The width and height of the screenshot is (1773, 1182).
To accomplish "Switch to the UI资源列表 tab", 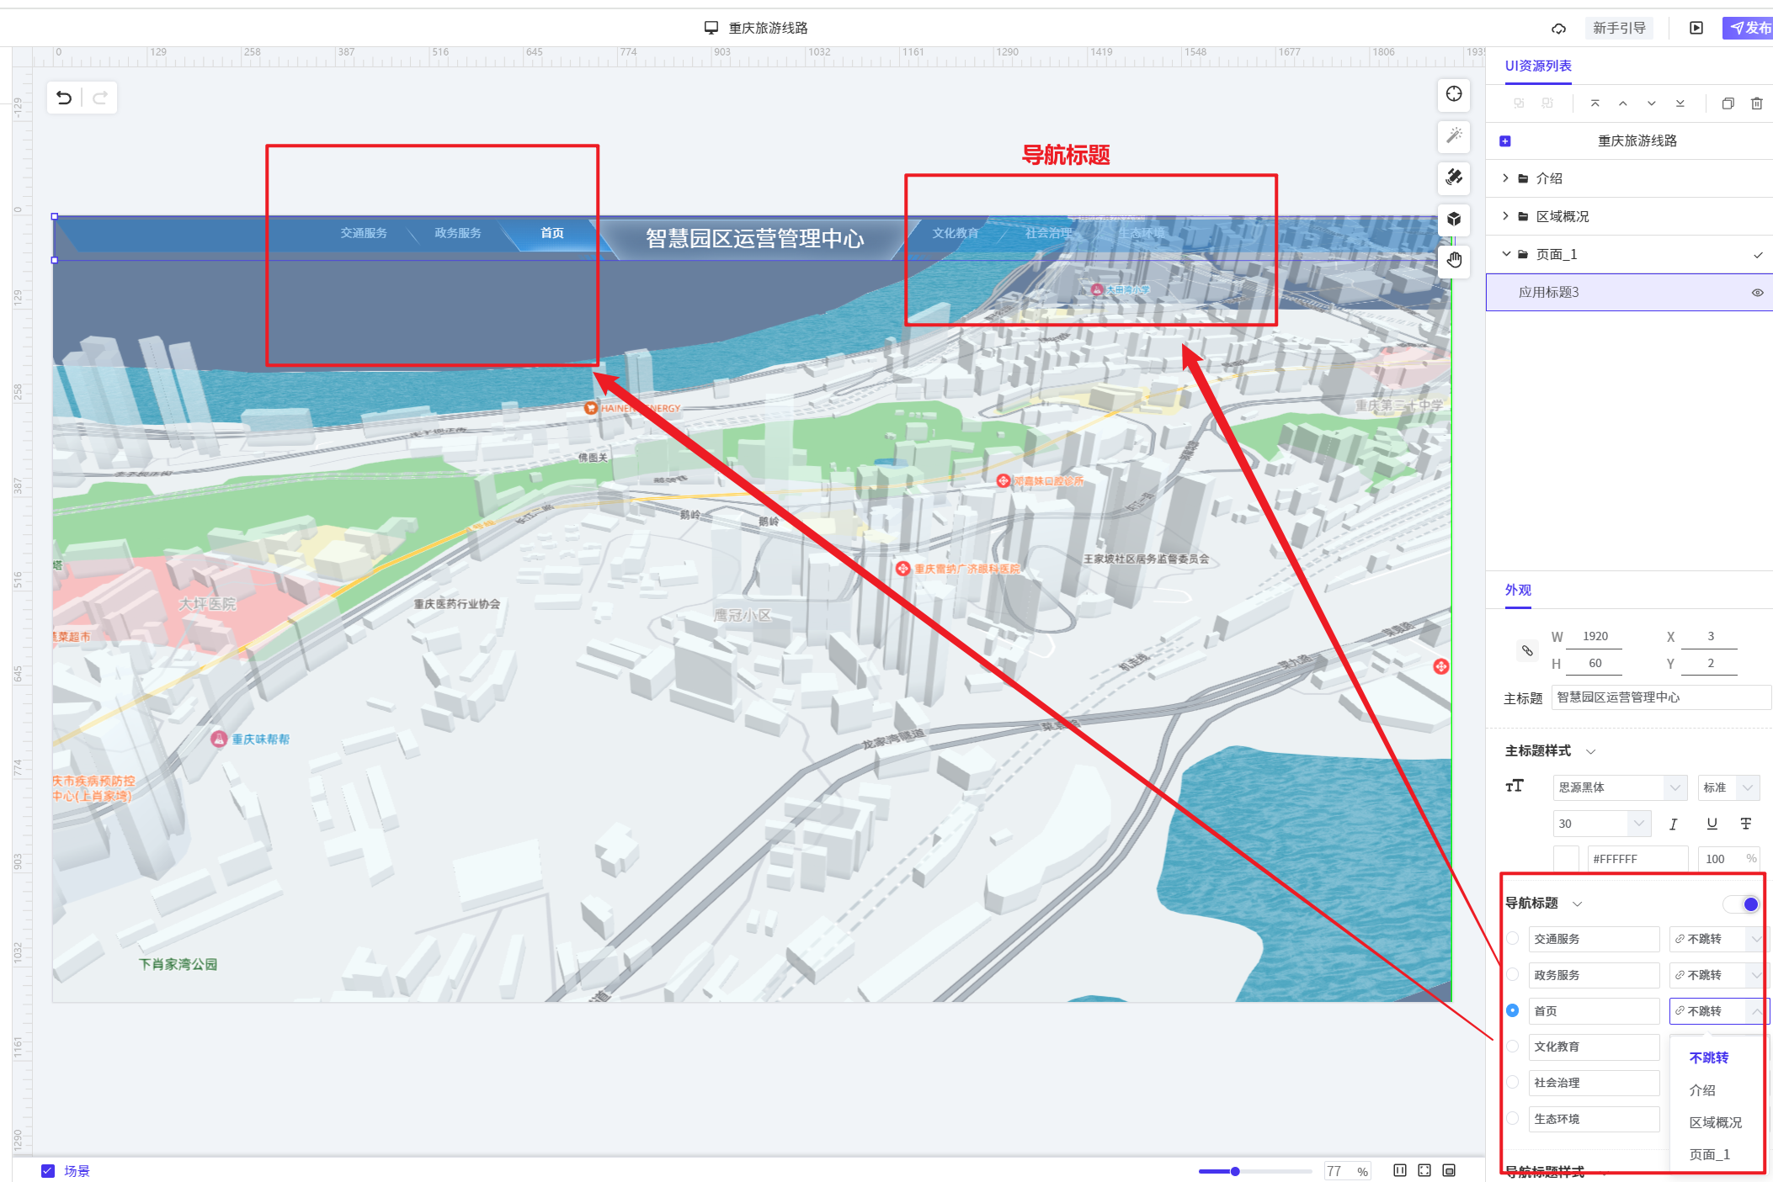I will (x=1538, y=66).
